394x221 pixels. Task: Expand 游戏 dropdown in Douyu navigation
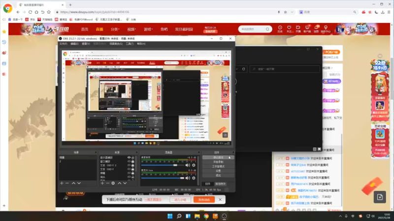pyautogui.click(x=148, y=29)
